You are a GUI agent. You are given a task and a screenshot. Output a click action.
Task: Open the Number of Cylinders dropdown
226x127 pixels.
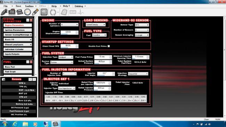pyautogui.click(x=70, y=25)
